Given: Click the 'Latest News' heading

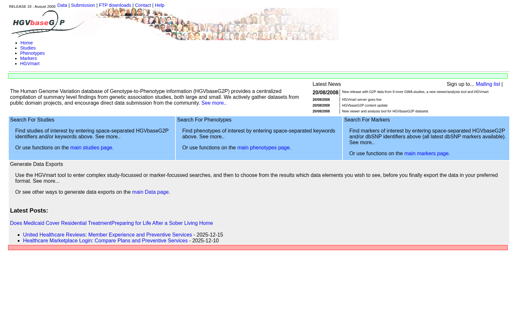Looking at the screenshot, I should pyautogui.click(x=327, y=84).
